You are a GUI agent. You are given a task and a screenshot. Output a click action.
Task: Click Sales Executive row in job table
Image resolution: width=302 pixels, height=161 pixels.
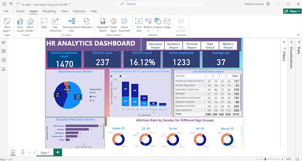[x=207, y=110]
